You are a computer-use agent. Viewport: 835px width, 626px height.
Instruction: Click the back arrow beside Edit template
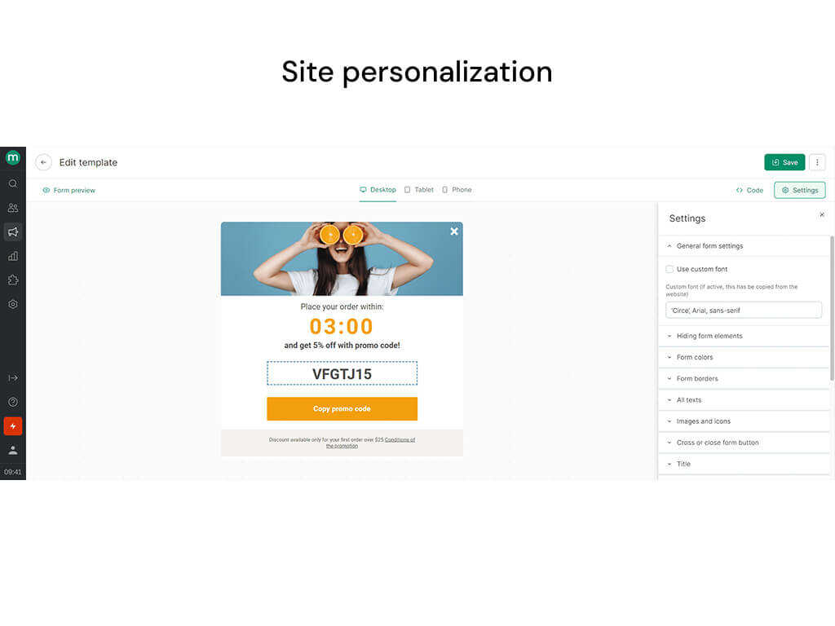pos(44,162)
